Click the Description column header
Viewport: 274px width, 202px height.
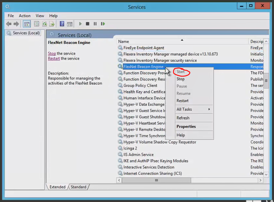(x=256, y=42)
